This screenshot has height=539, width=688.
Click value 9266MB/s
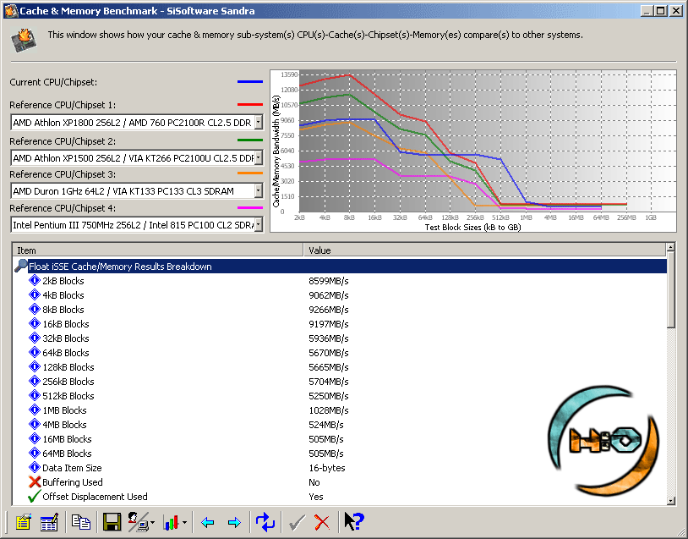click(x=329, y=310)
